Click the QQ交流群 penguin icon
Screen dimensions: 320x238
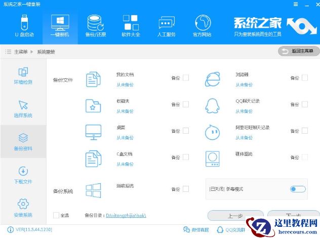click(220, 229)
